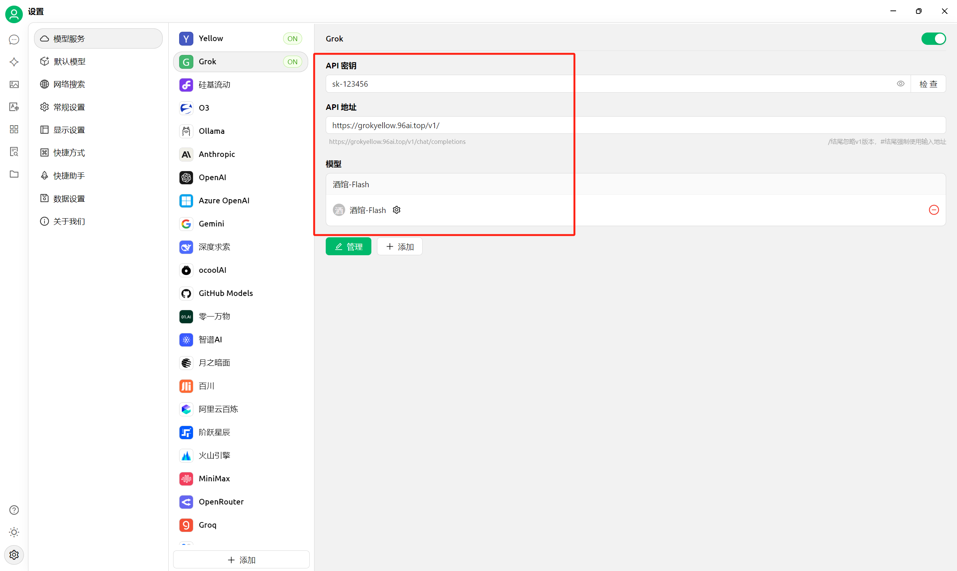This screenshot has height=571, width=957.
Task: Select the O3 provider row
Action: click(240, 108)
